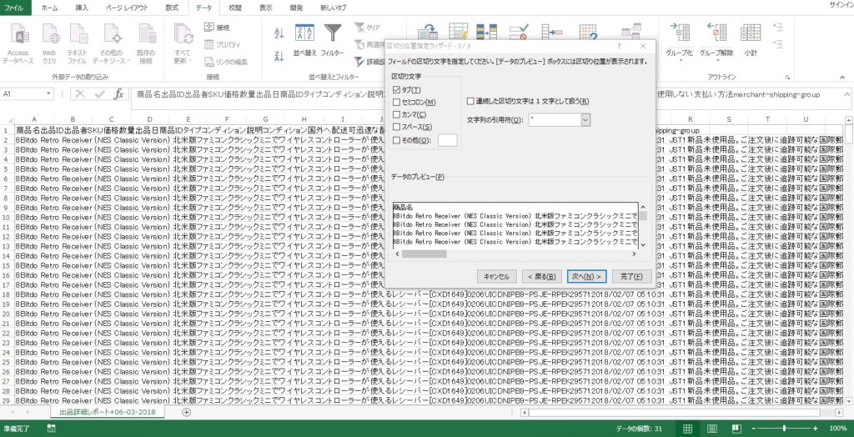This screenshot has height=437, width=854.
Task: Check treat consecutive delimiters as one
Action: [x=470, y=101]
